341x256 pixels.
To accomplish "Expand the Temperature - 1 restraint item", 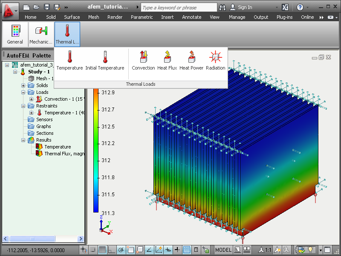I will (31, 113).
